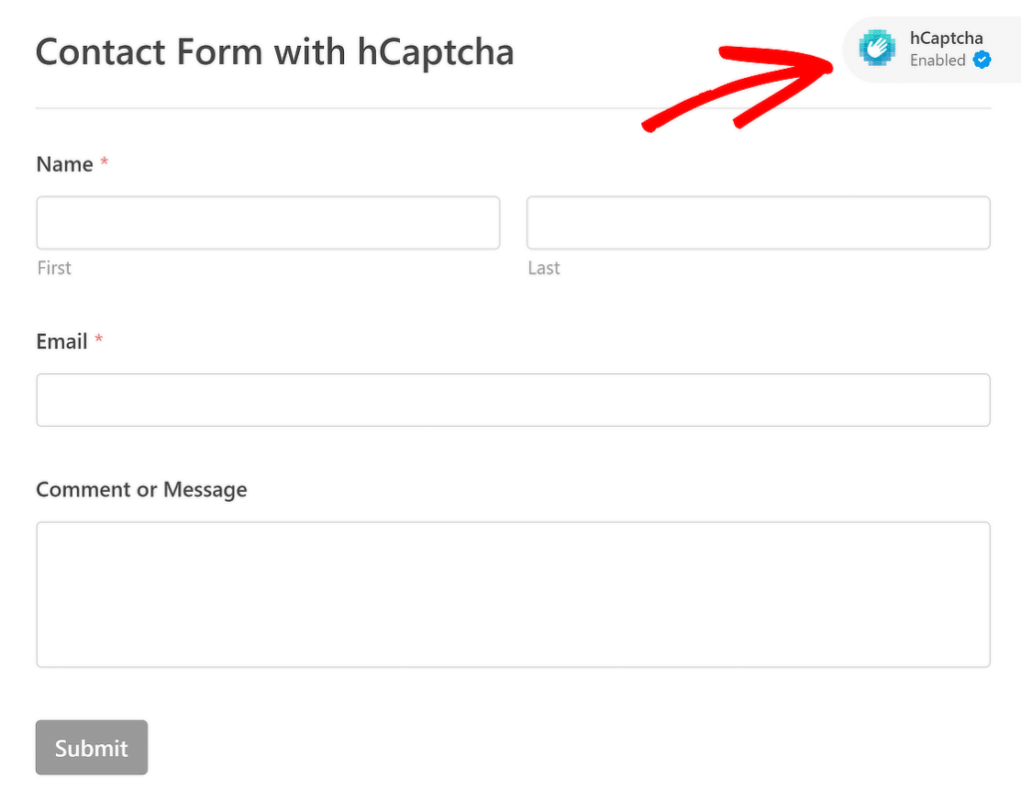Image resolution: width=1021 pixels, height=790 pixels.
Task: Click the required asterisk next to Name
Action: (x=104, y=160)
